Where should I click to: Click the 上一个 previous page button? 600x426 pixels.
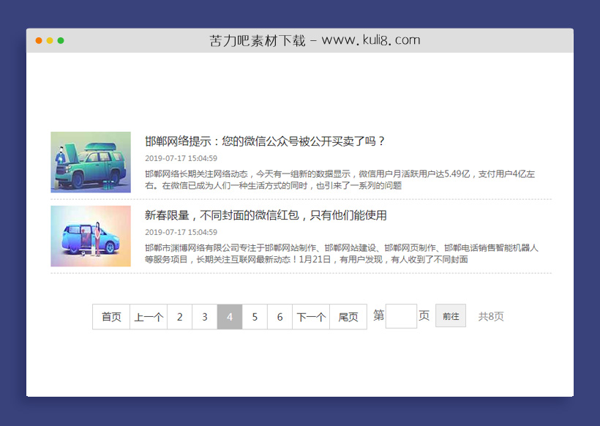[149, 316]
